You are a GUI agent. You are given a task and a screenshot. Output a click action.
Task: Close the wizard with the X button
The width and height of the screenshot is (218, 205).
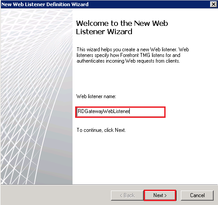click(214, 4)
